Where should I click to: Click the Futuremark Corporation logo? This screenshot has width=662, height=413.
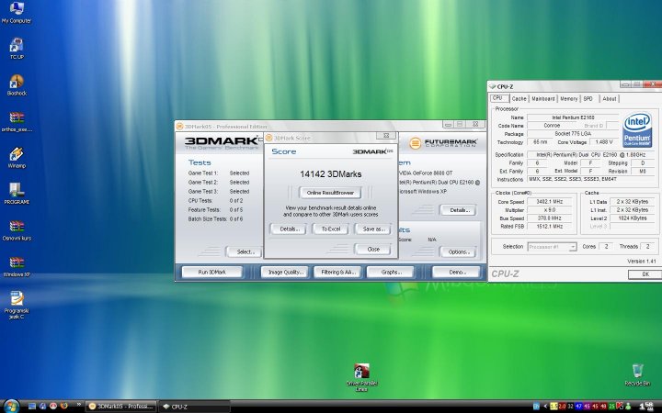(443, 143)
